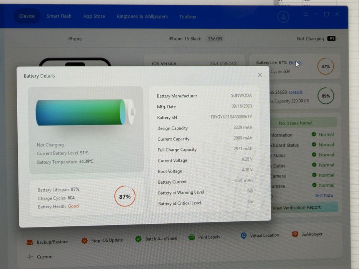Click the Battery Life Details link

(x=296, y=63)
